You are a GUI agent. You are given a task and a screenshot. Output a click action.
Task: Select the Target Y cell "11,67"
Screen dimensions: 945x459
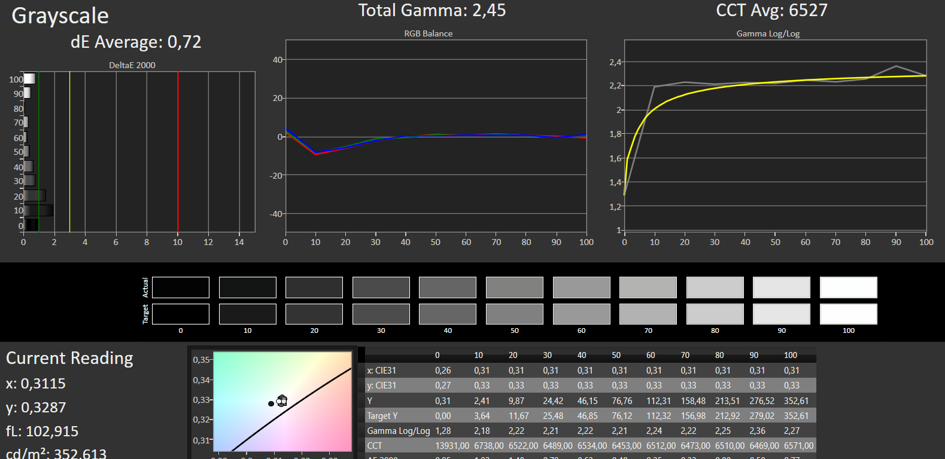tap(519, 416)
